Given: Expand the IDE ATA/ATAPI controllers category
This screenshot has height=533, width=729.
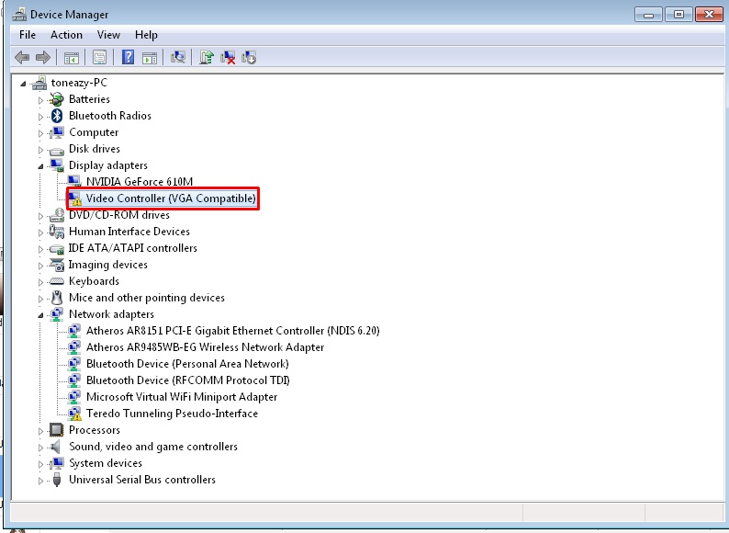Looking at the screenshot, I should [x=40, y=249].
